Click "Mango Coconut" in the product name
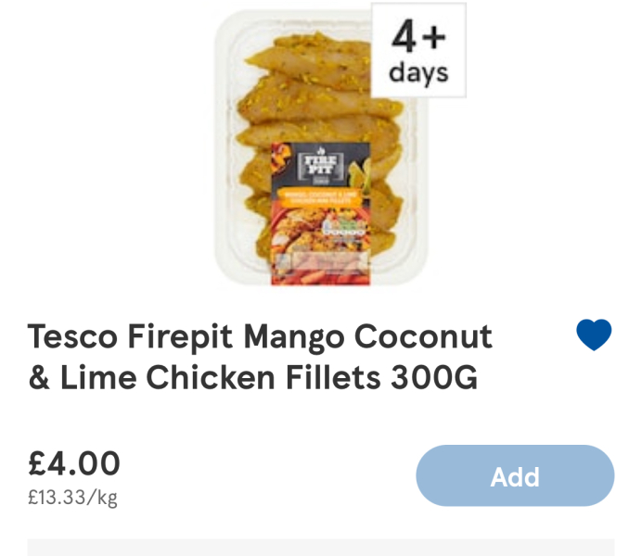 [368, 335]
